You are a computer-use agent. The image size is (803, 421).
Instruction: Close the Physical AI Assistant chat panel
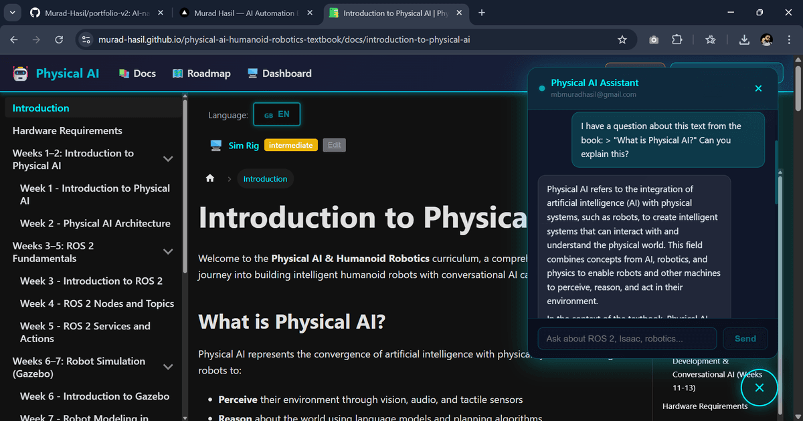758,88
